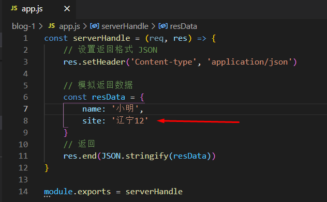Click line number 7 in gutter
Viewport: 327px width, 202px height.
[x=25, y=109]
